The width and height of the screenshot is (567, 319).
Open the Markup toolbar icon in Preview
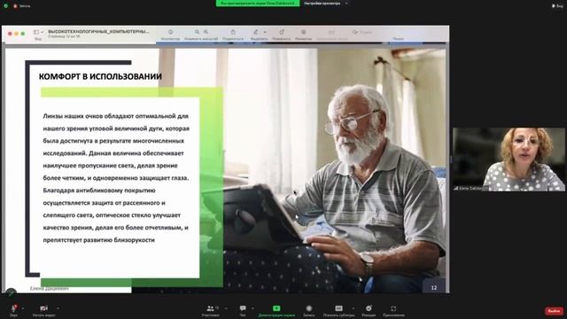(303, 32)
